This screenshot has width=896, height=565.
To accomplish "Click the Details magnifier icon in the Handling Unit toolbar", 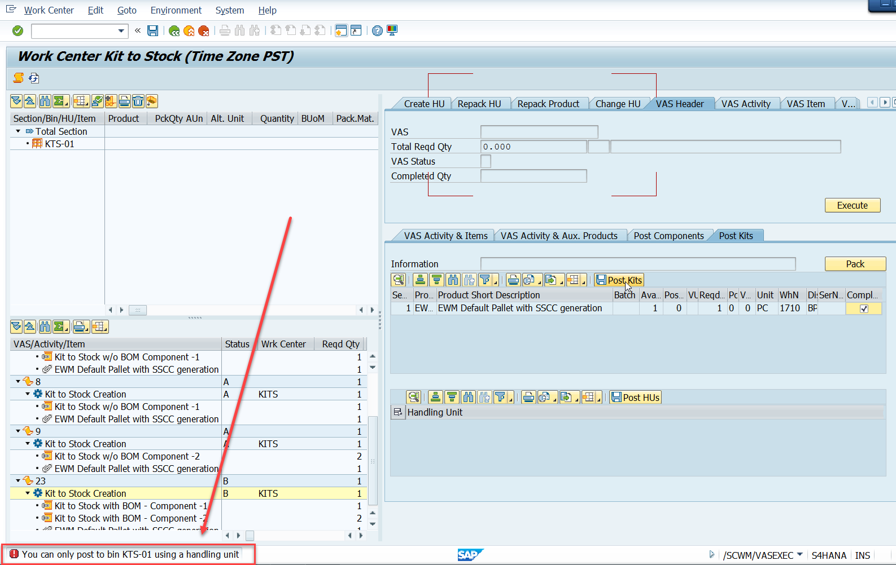I will 414,398.
